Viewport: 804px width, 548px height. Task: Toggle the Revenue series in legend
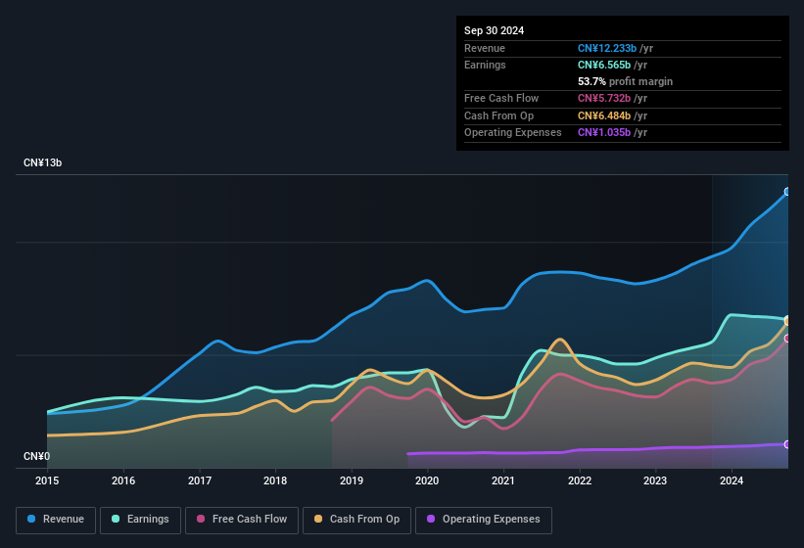[57, 520]
